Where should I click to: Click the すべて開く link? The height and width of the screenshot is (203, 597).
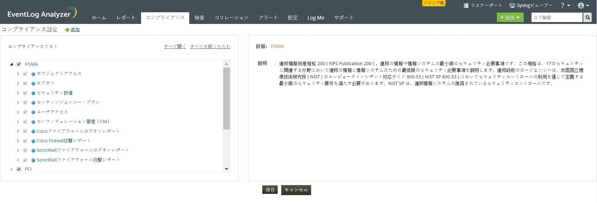175,47
